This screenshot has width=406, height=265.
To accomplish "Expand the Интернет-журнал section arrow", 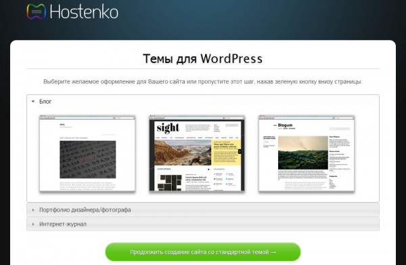I will (33, 224).
